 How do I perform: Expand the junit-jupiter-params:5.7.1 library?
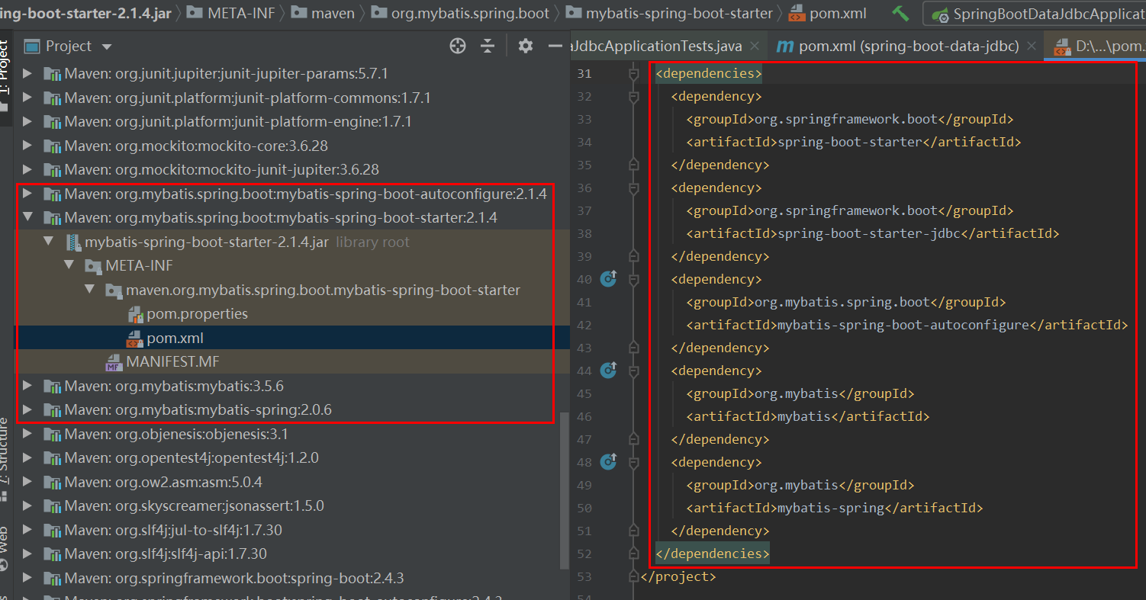tap(27, 74)
